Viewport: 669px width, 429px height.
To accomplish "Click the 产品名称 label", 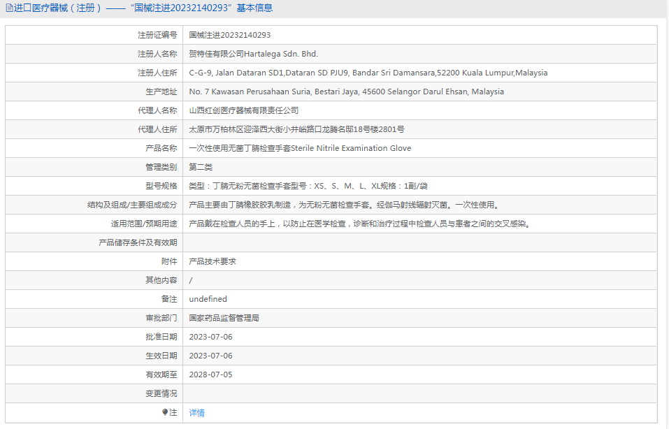I will [x=161, y=148].
